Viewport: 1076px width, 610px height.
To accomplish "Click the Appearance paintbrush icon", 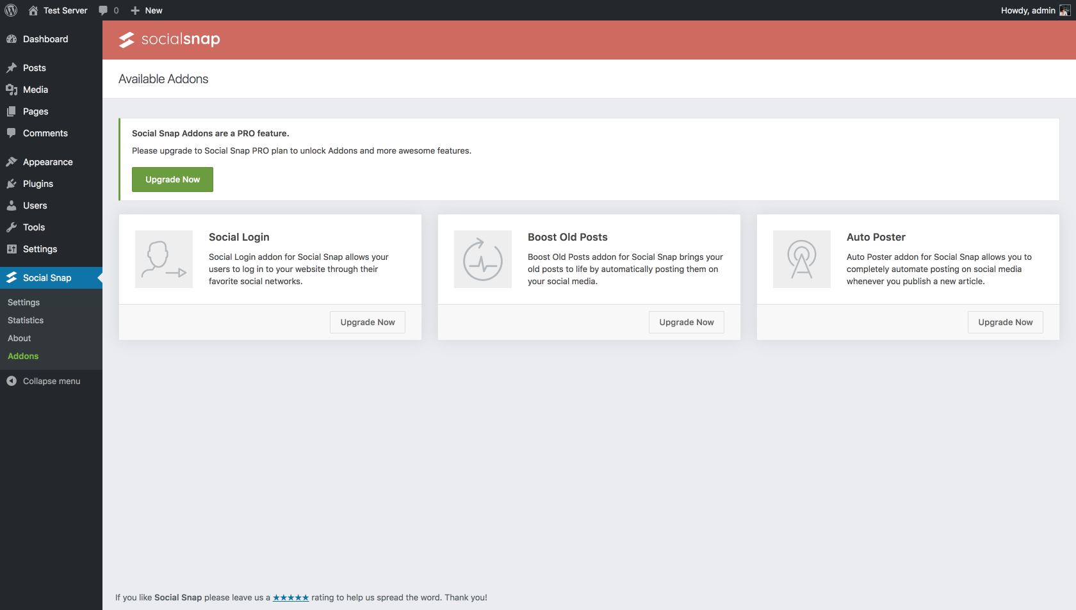I will [x=12, y=162].
